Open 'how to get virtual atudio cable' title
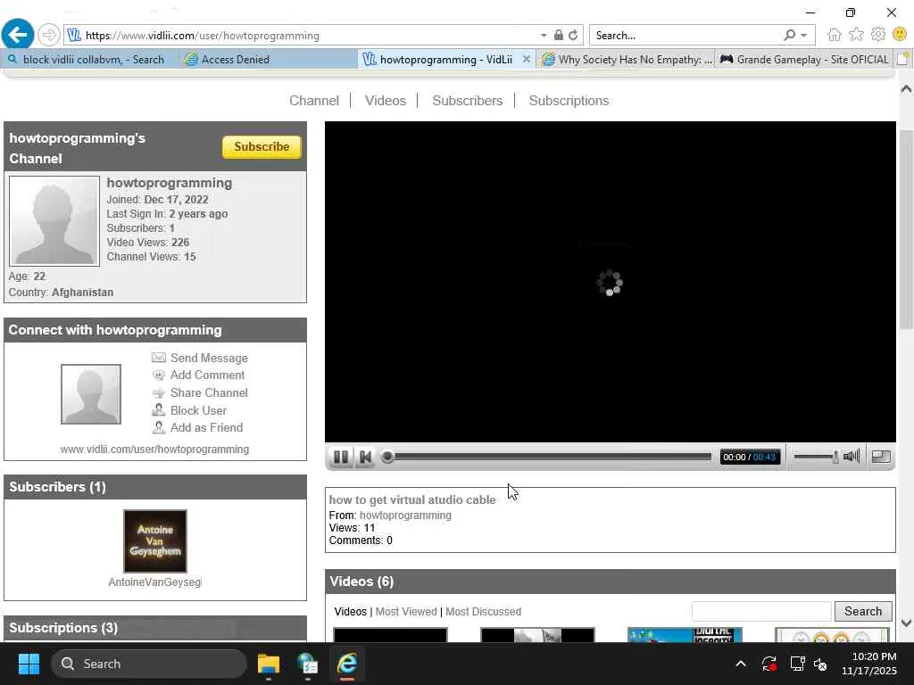914x685 pixels. pos(412,499)
